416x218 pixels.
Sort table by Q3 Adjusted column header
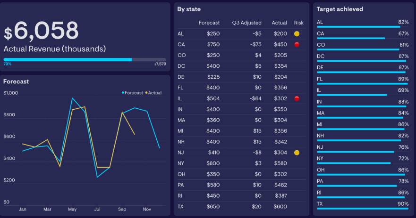(246, 23)
